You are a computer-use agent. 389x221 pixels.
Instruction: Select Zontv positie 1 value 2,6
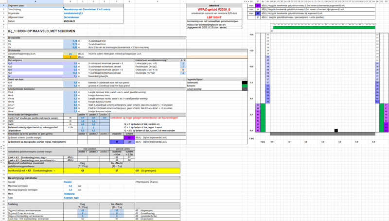click(83, 124)
